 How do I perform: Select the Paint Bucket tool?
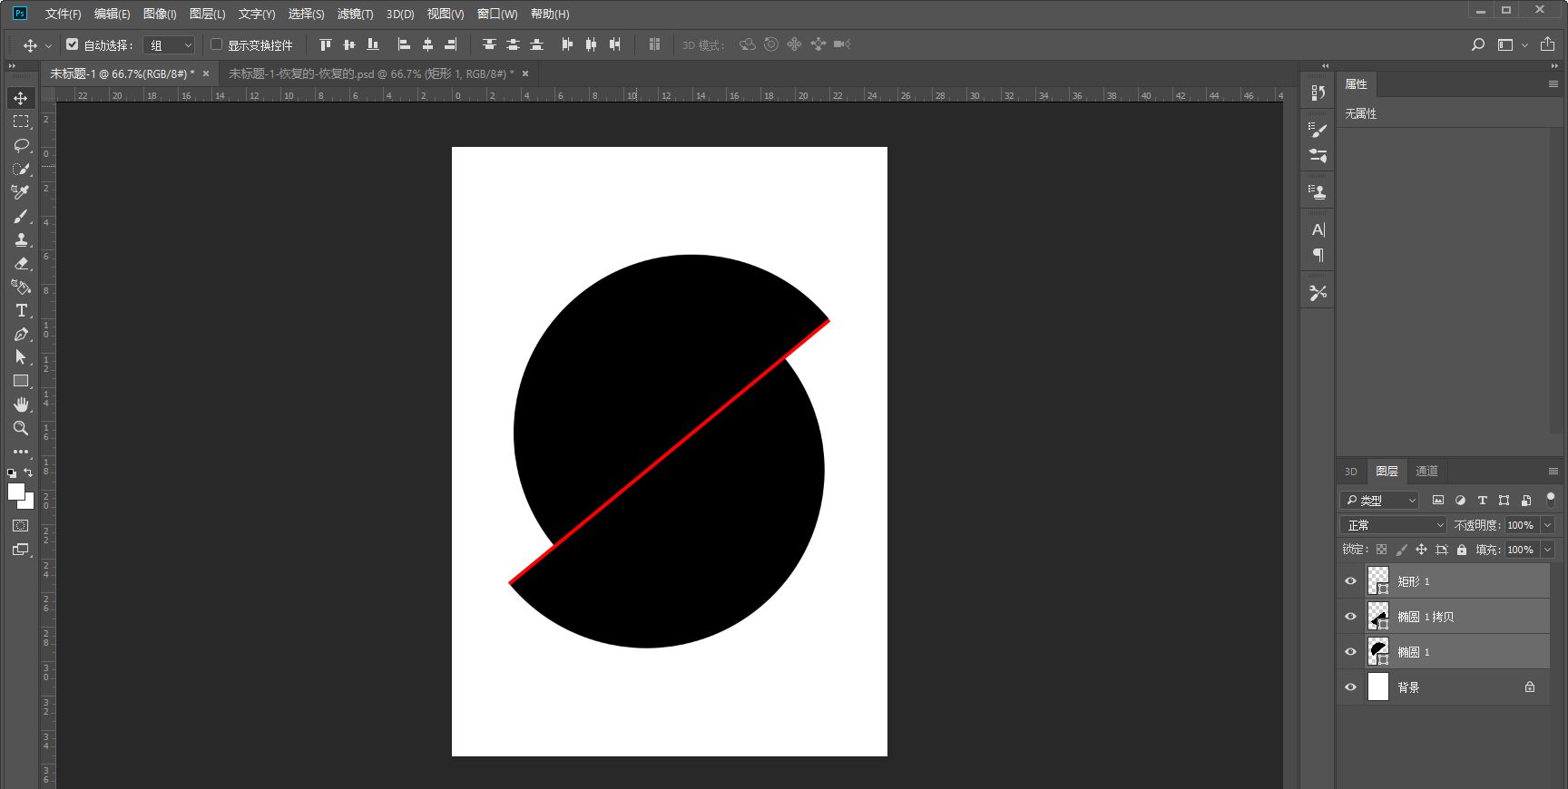21,287
